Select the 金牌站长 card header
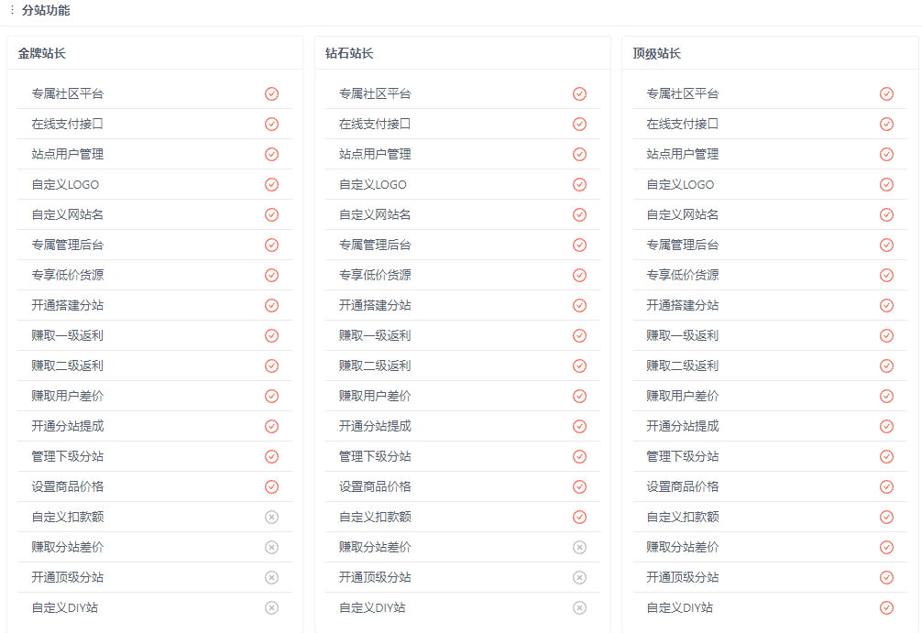Image resolution: width=922 pixels, height=633 pixels. 155,53
